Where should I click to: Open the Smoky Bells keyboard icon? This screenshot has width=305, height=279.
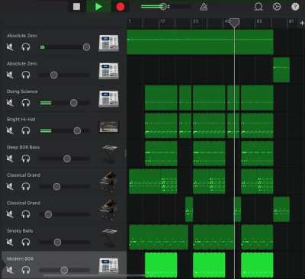109,238
